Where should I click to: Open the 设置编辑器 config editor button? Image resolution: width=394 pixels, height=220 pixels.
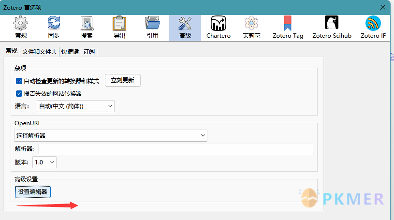point(33,192)
